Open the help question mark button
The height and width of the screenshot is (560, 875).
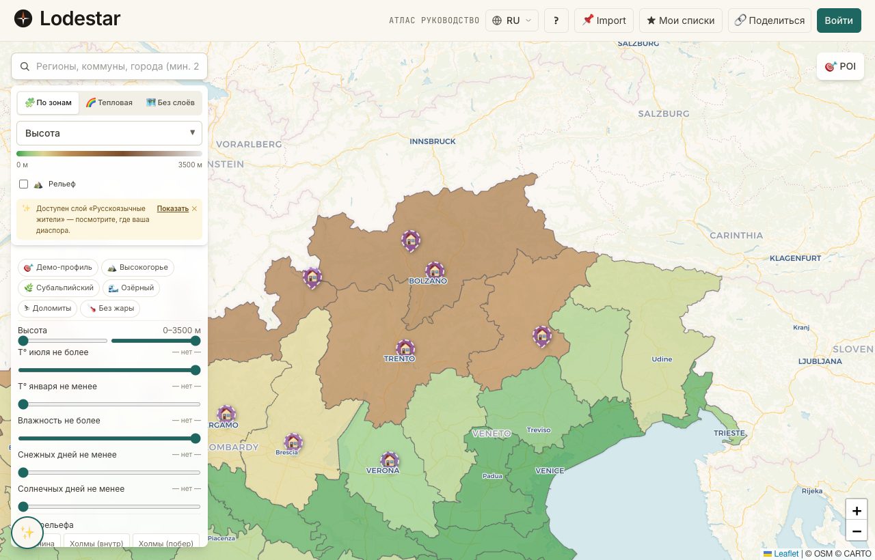coord(556,20)
